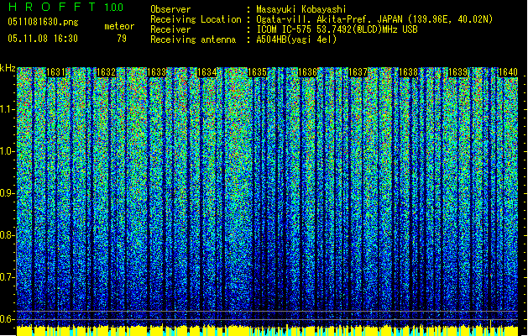Screen dimensions: 528x336
Task: Click the Receiving Location label
Action: 196,19
